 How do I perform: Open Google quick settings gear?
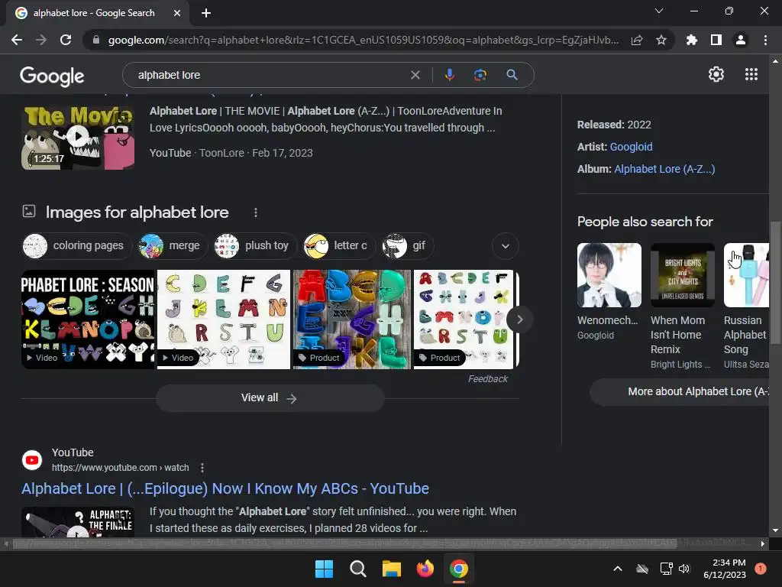(x=716, y=74)
